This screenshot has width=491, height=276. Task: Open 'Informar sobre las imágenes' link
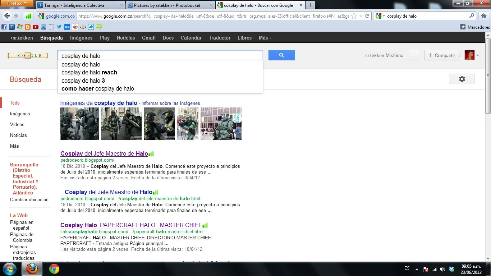(171, 103)
